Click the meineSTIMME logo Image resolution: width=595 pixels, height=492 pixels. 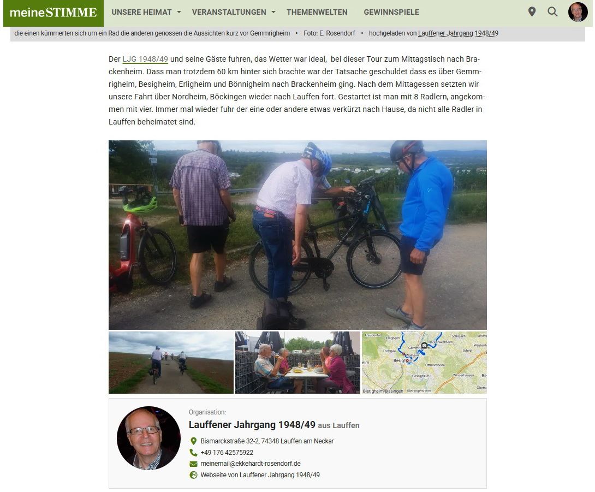tap(53, 13)
